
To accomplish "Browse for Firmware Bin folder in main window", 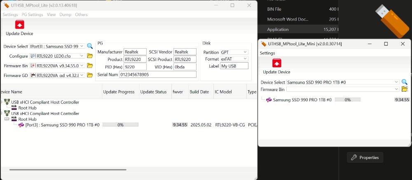I will (90, 65).
